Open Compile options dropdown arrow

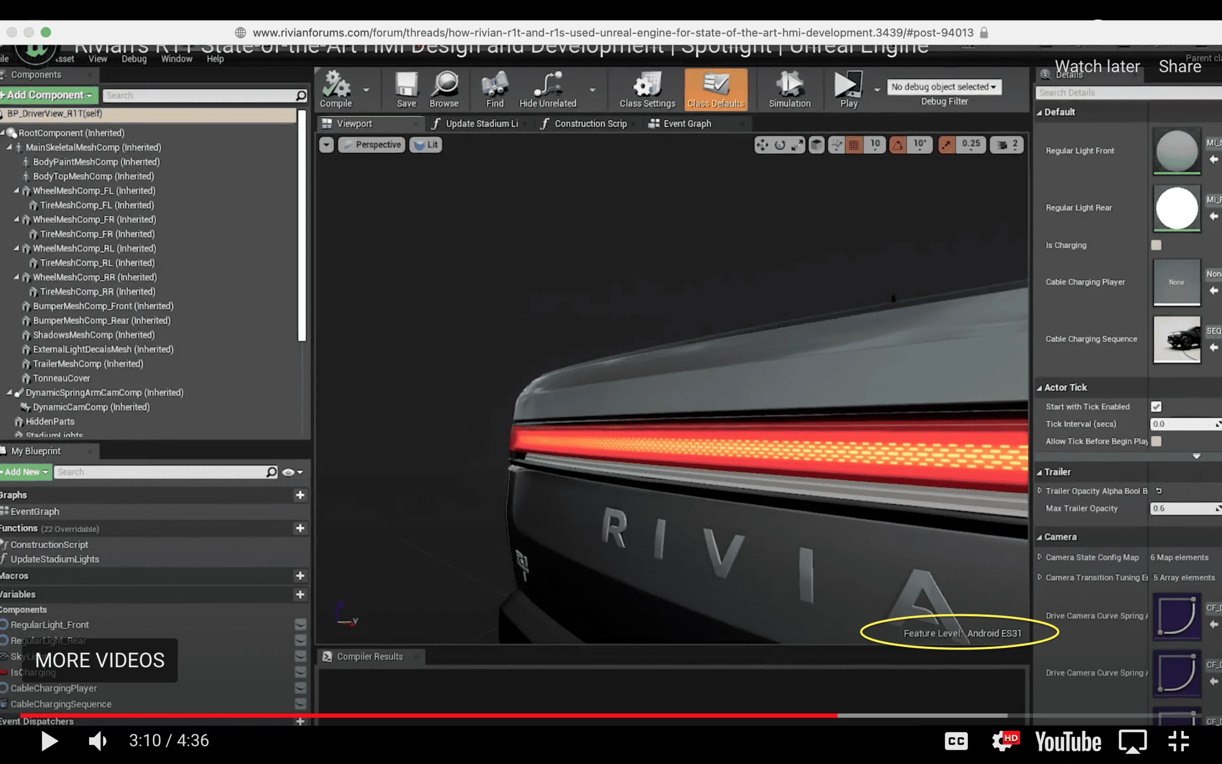(366, 90)
